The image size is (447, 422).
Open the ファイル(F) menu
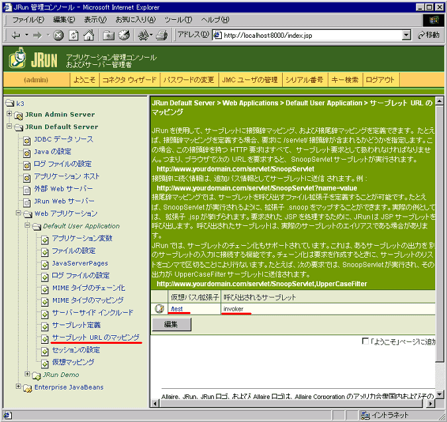click(x=28, y=20)
